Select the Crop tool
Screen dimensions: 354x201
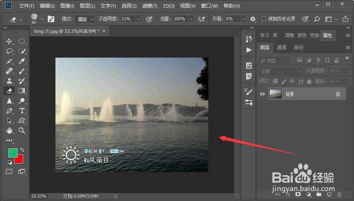tap(9, 61)
